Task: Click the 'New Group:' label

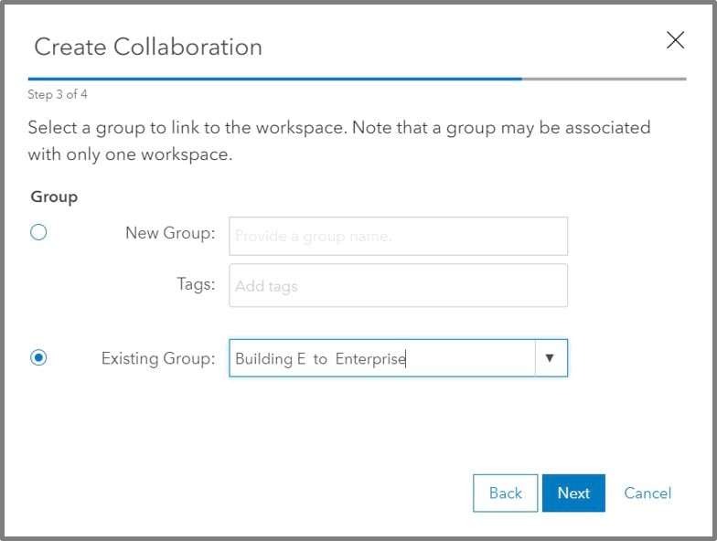Action: tap(170, 233)
